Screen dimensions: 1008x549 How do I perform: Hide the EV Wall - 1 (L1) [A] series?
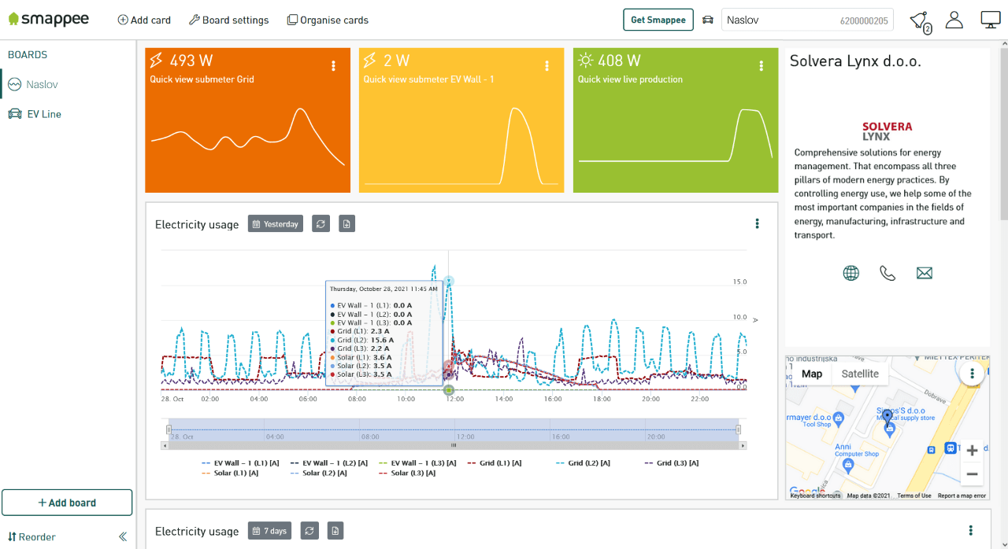click(x=240, y=463)
